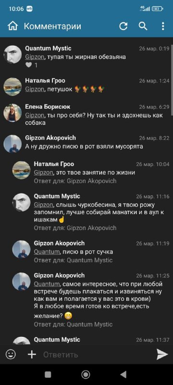Tap the plus attachment icon
173x385 pixels.
pos(32,354)
